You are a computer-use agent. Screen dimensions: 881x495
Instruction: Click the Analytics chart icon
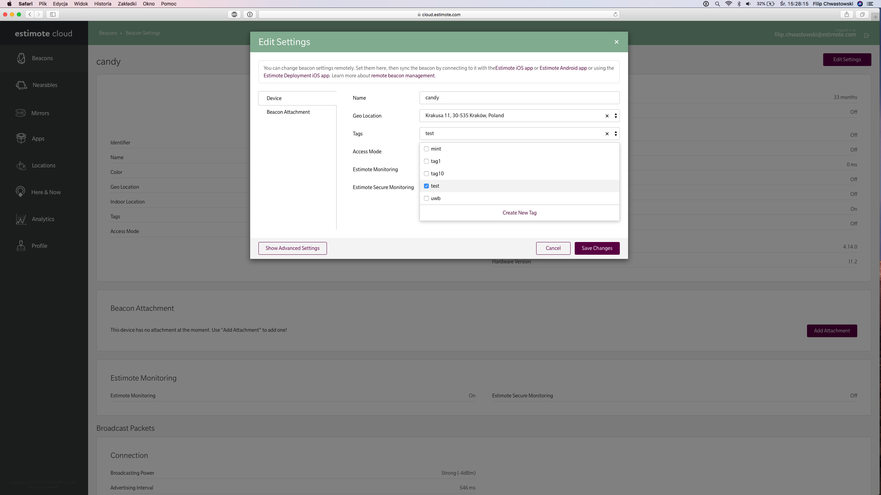pos(21,219)
